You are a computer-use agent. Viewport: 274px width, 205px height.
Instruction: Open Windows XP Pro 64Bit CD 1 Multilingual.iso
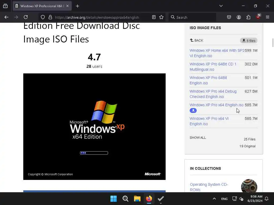click(x=213, y=67)
